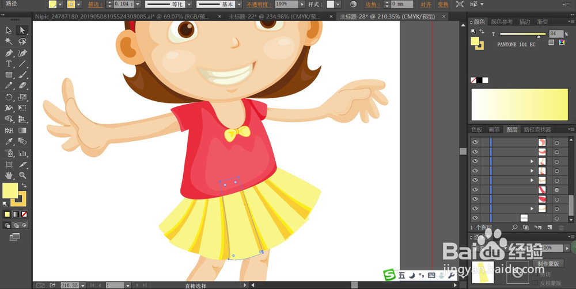The image size is (576, 289).
Task: Expand the opacity 100% slider arrow
Action: [302, 5]
